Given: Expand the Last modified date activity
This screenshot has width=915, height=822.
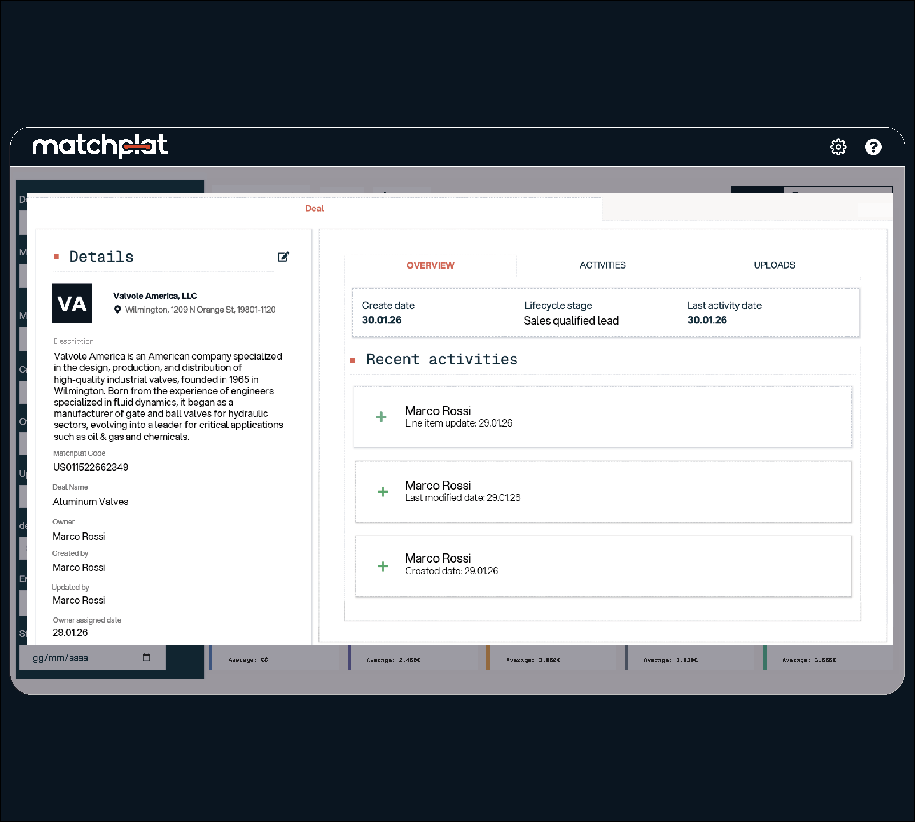Looking at the screenshot, I should (x=383, y=491).
